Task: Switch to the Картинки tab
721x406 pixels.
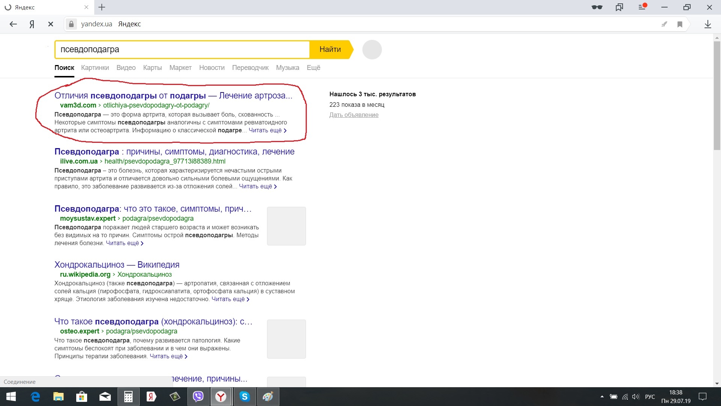Action: [x=95, y=68]
